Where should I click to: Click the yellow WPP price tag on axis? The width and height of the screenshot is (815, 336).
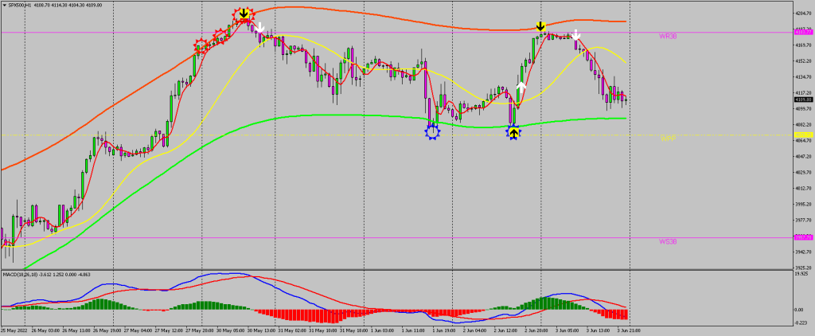802,135
